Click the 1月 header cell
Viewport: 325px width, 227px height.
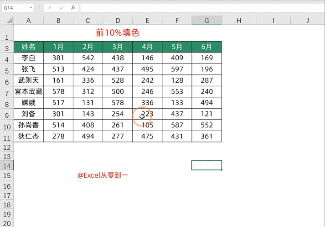click(x=58, y=47)
